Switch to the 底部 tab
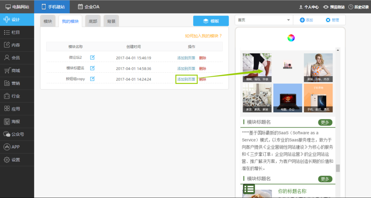 tap(93, 21)
